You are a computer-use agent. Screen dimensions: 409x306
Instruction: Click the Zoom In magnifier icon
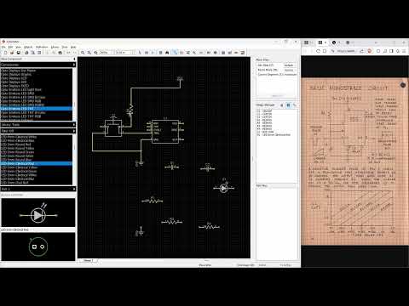point(83,53)
